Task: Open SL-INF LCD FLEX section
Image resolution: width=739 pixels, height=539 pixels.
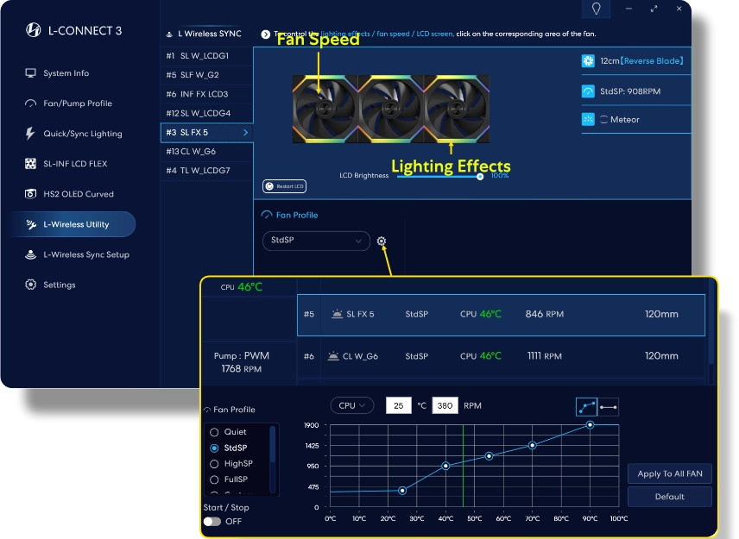Action: (x=66, y=164)
